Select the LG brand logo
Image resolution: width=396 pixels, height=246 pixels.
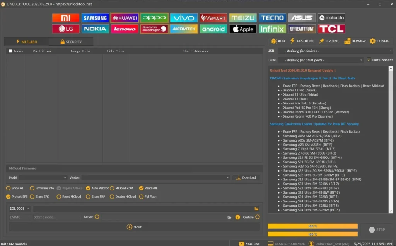coord(66,29)
